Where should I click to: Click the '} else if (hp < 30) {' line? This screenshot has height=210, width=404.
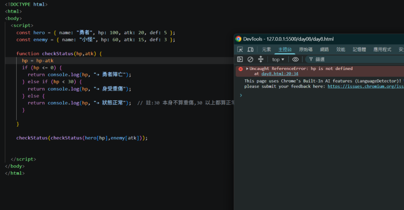click(52, 82)
